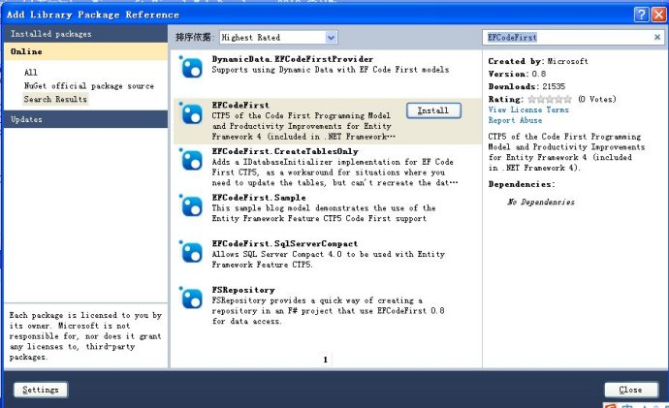The width and height of the screenshot is (669, 408).
Task: Open the Updates section
Action: [x=85, y=119]
